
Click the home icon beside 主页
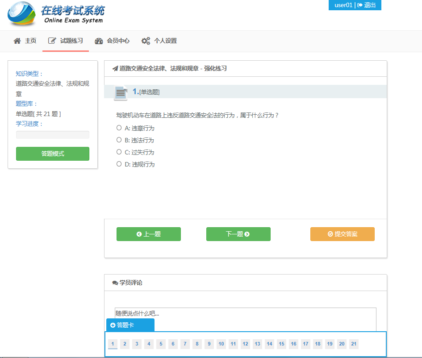coord(17,41)
